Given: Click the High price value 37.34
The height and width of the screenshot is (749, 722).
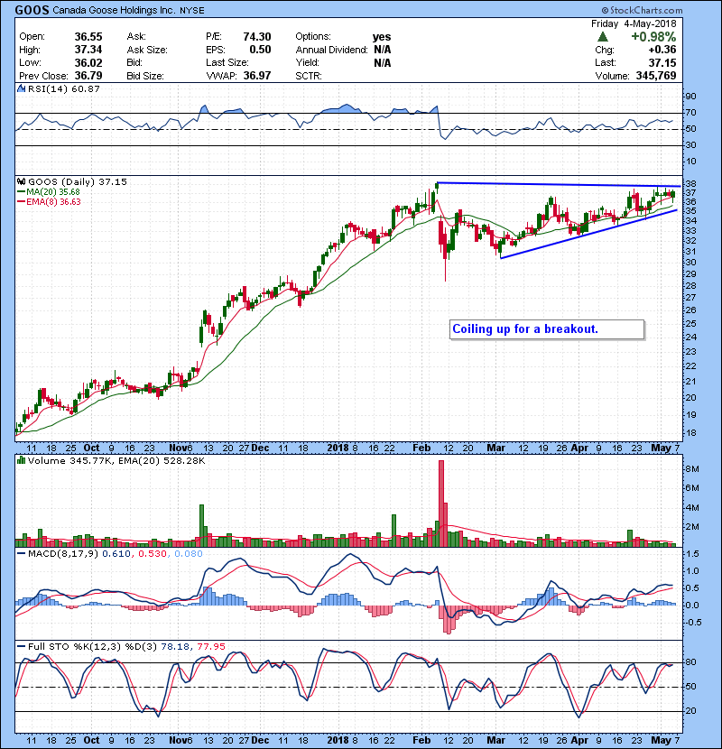Looking at the screenshot, I should click(x=88, y=50).
